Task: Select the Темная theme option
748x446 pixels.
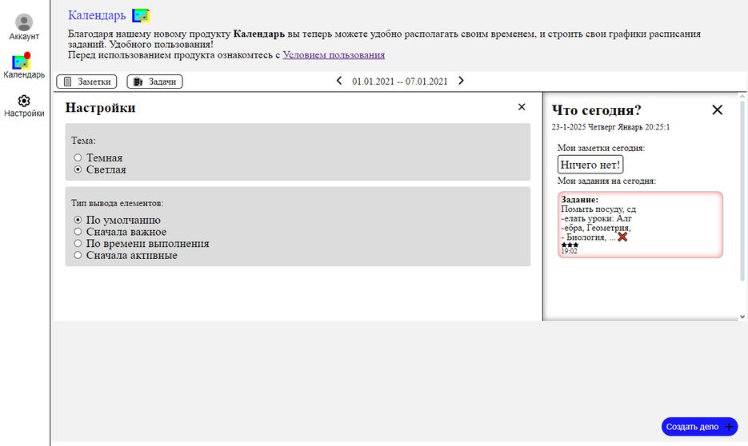Action: [x=78, y=158]
